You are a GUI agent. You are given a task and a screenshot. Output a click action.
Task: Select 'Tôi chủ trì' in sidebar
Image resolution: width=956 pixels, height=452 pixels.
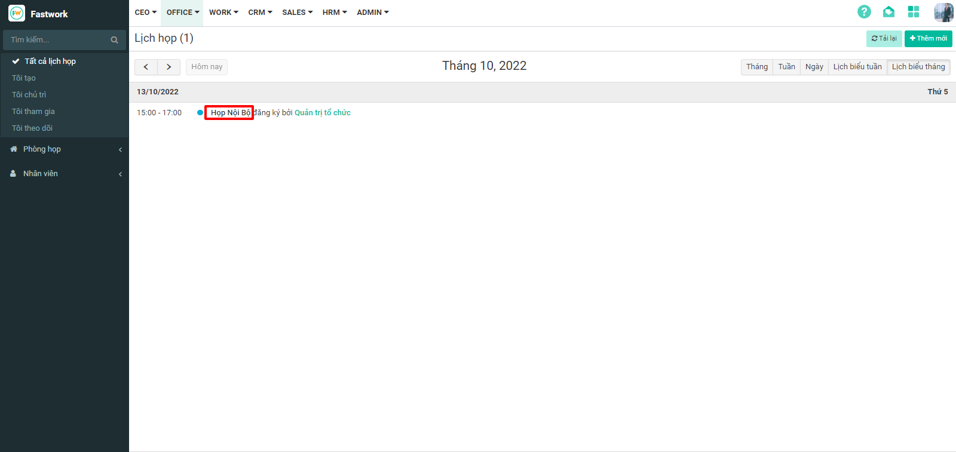click(29, 95)
